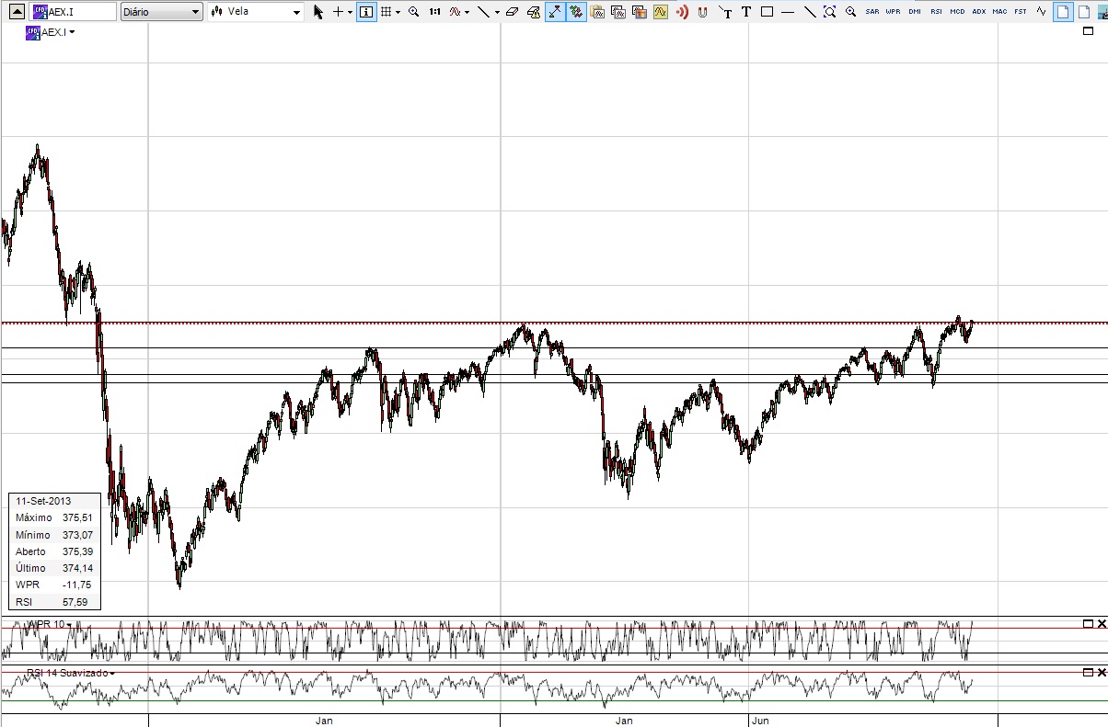Click the save chart template icon

click(x=618, y=12)
